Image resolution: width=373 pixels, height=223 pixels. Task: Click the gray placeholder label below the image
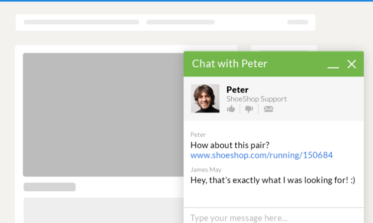pyautogui.click(x=50, y=187)
